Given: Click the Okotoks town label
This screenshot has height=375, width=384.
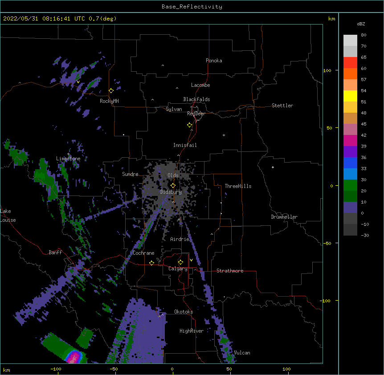Looking at the screenshot, I should pyautogui.click(x=184, y=312).
